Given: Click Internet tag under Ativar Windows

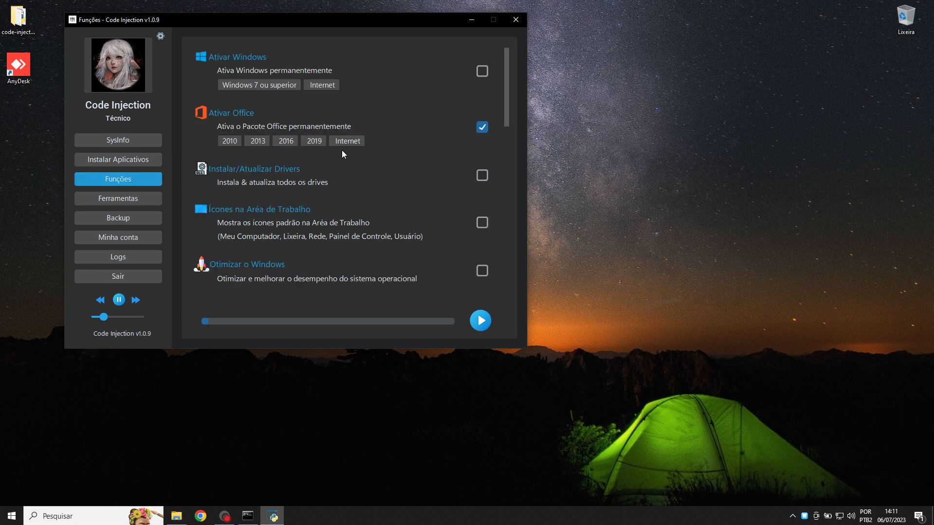Looking at the screenshot, I should (322, 85).
